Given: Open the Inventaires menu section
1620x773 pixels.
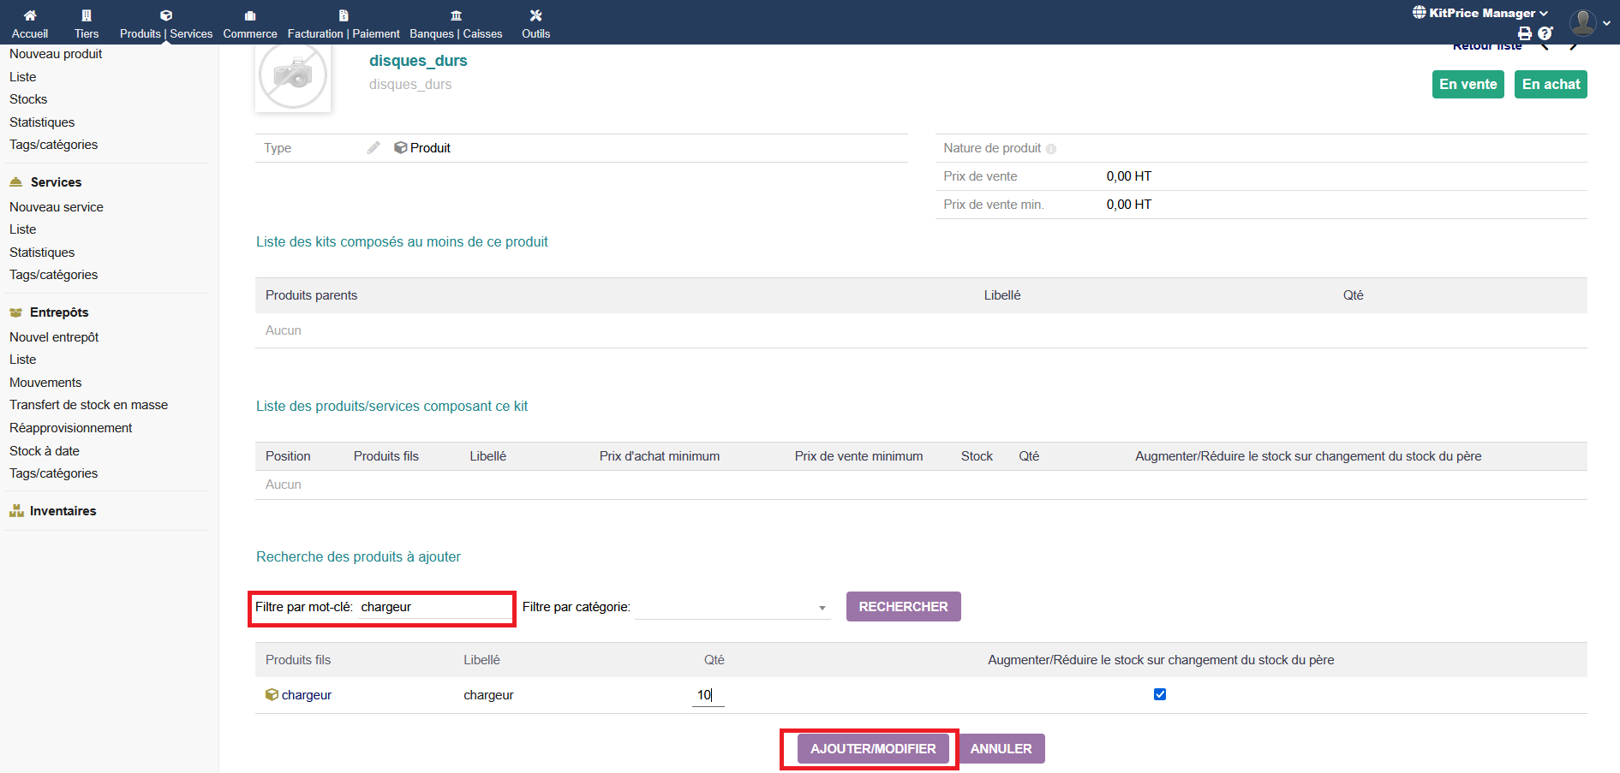Looking at the screenshot, I should (x=63, y=511).
